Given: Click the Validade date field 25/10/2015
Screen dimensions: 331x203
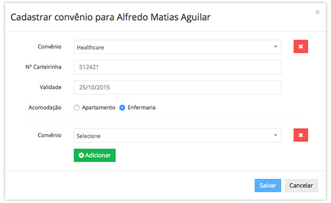Looking at the screenshot, I should (177, 87).
